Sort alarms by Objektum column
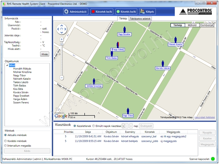The height and width of the screenshot is (164, 219). (111, 132)
